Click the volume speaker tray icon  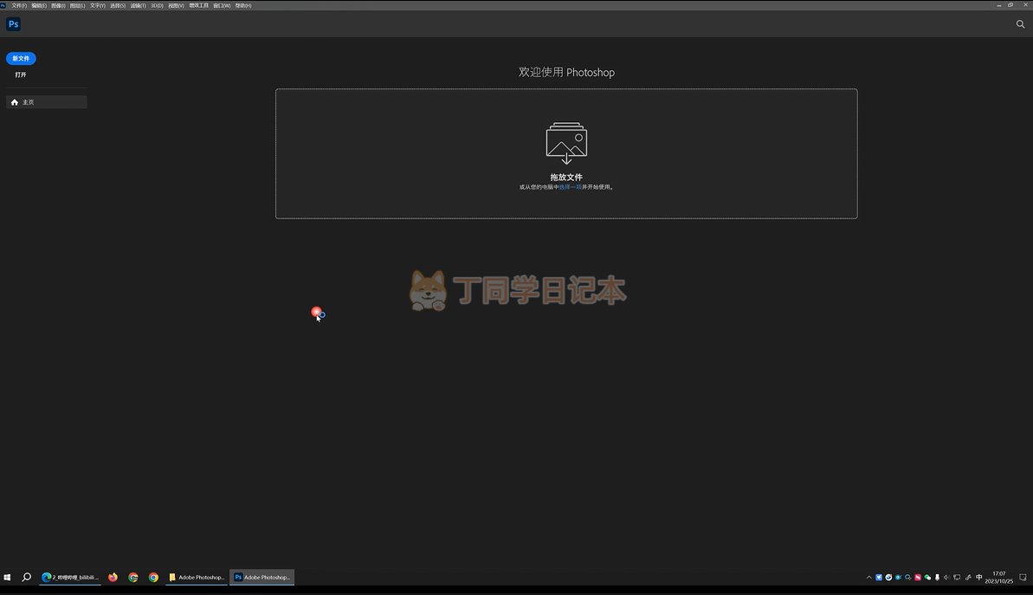pyautogui.click(x=946, y=577)
